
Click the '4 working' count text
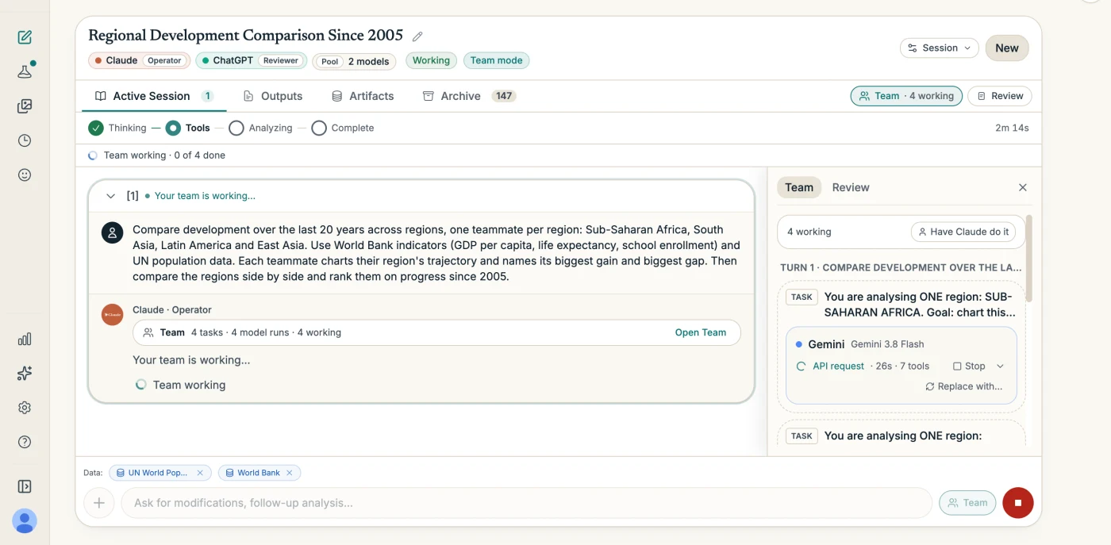809,232
